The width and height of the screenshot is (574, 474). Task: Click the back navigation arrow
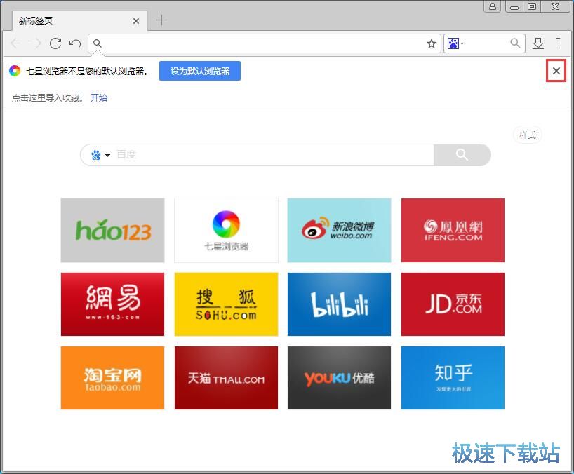[x=16, y=43]
